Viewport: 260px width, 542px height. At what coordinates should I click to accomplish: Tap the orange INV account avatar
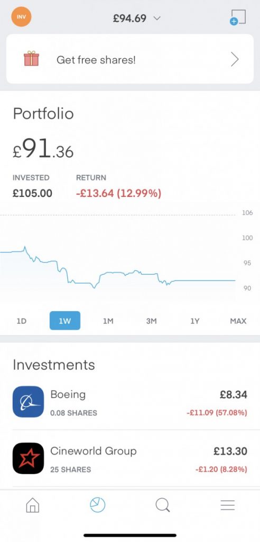click(x=22, y=16)
